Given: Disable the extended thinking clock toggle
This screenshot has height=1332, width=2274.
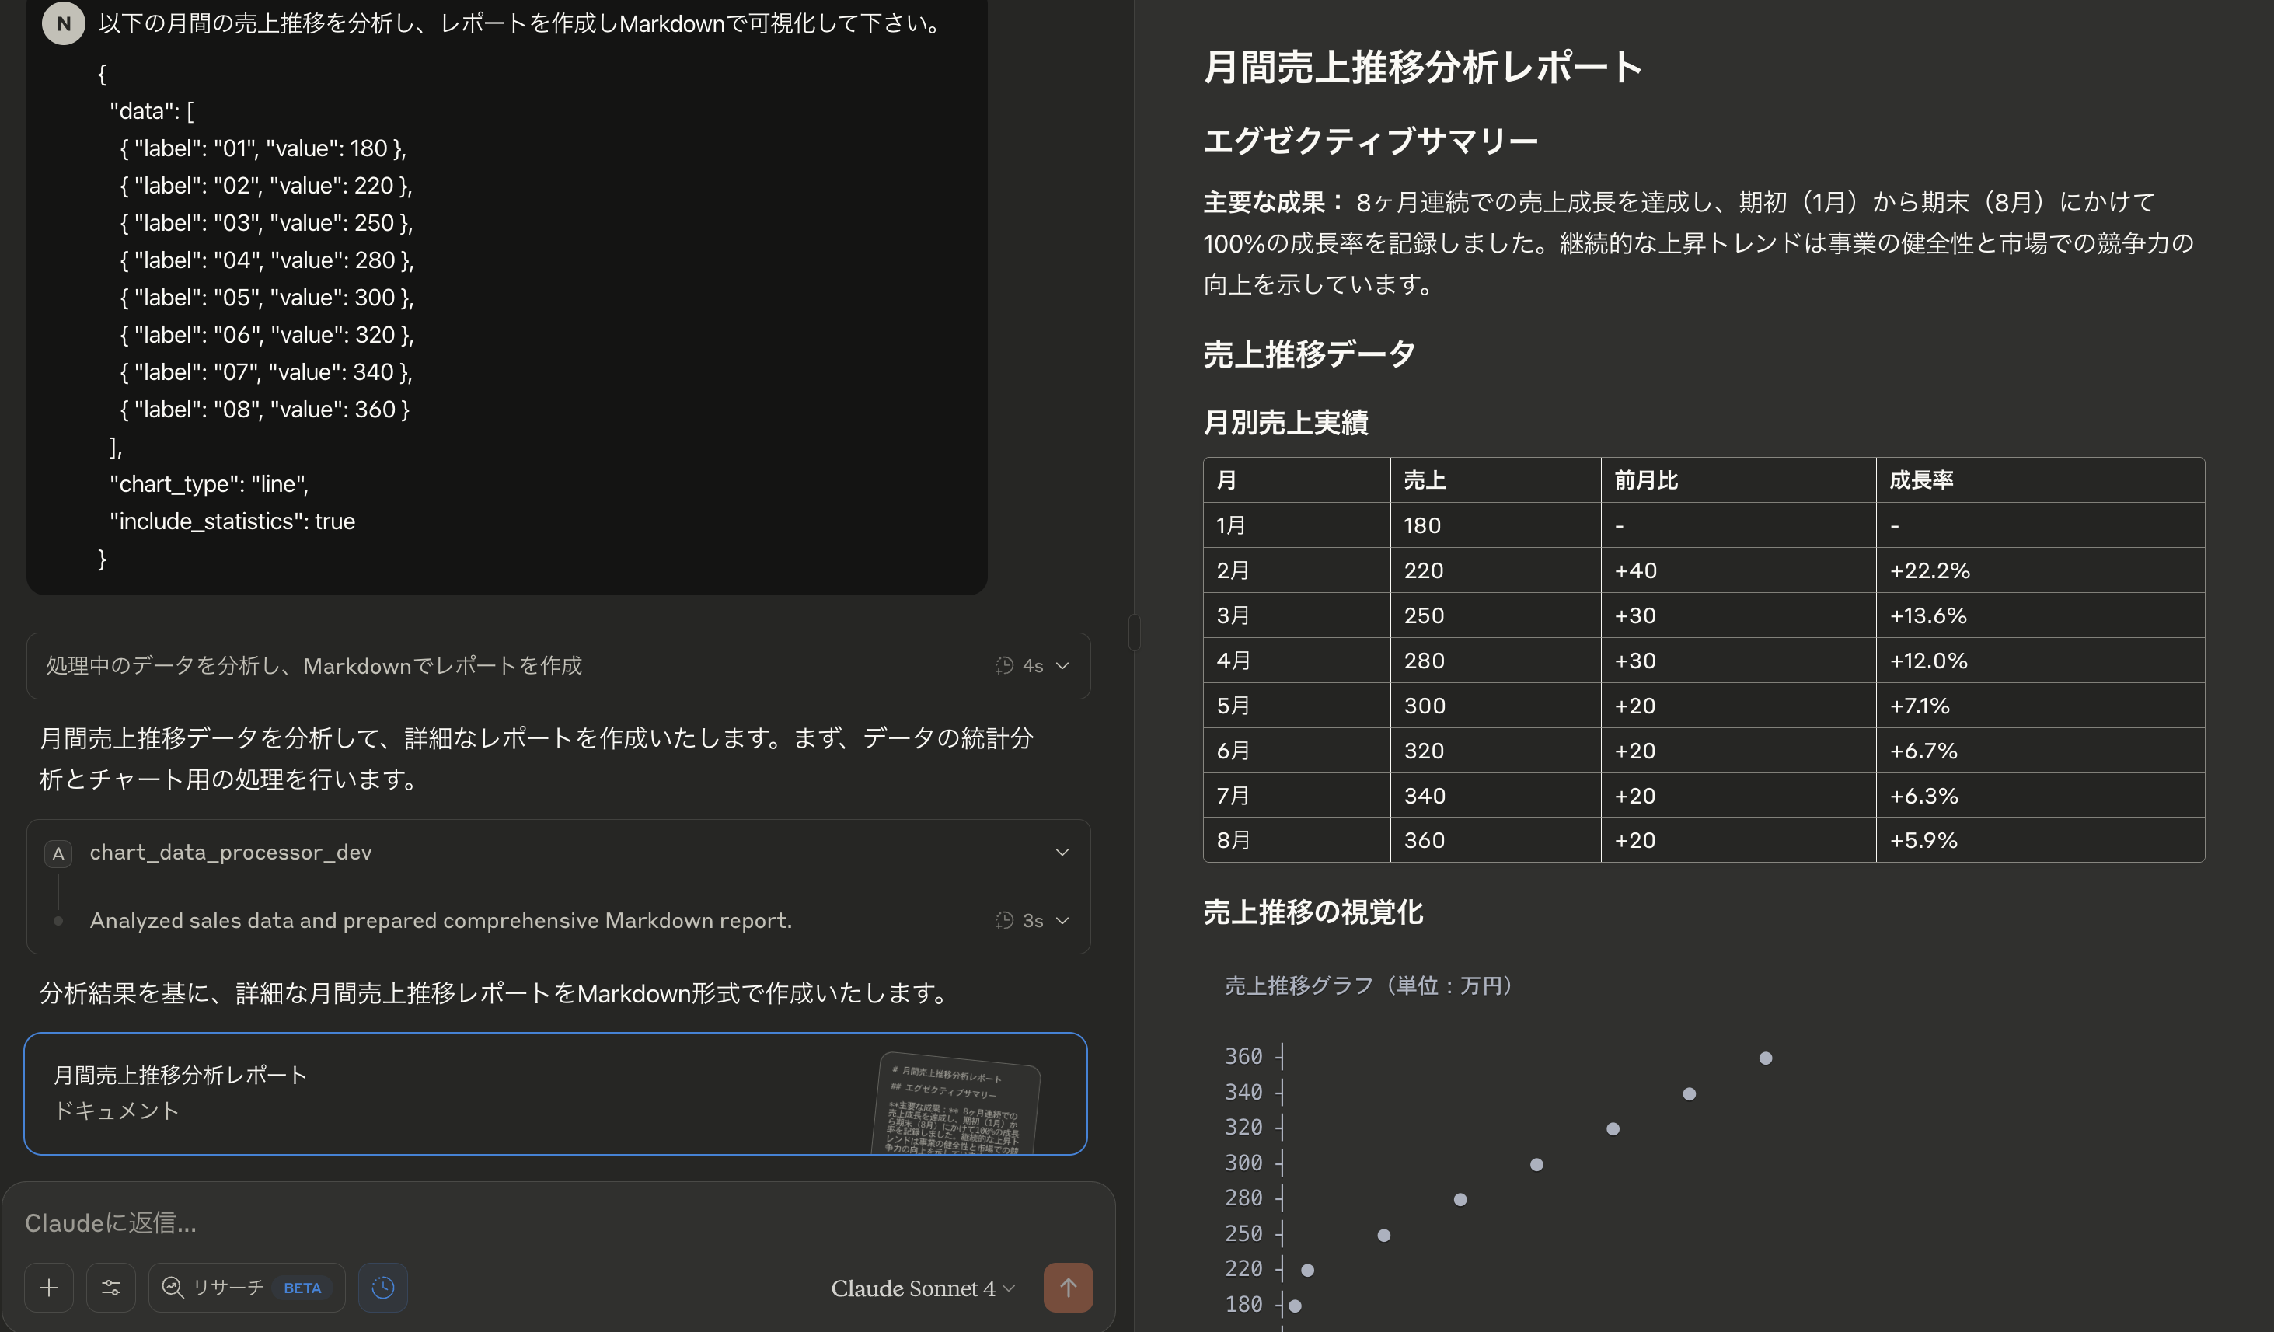Looking at the screenshot, I should 382,1288.
